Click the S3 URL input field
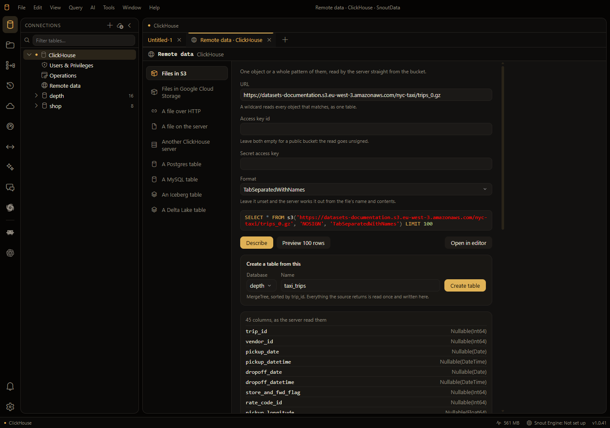Screen dimensions: 610x428 pyautogui.click(x=366, y=95)
